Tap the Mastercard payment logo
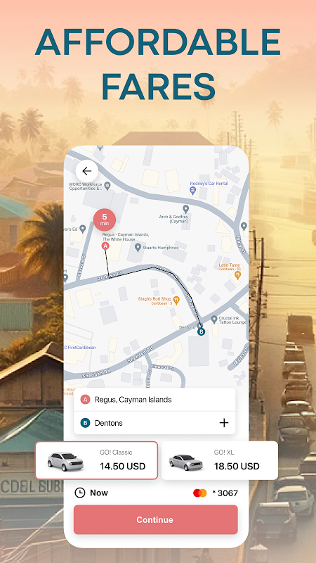This screenshot has height=563, width=316. [x=200, y=493]
